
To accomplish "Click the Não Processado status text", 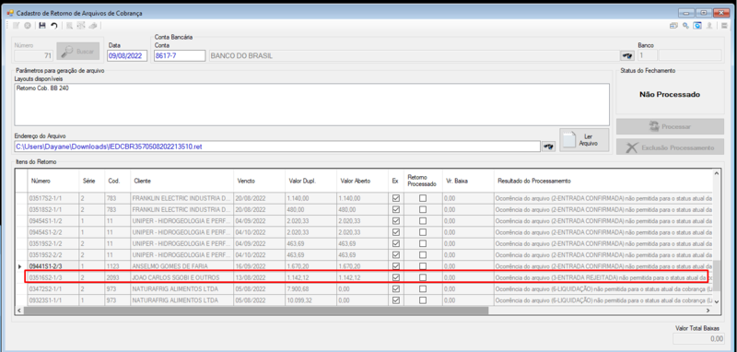I will click(x=670, y=95).
